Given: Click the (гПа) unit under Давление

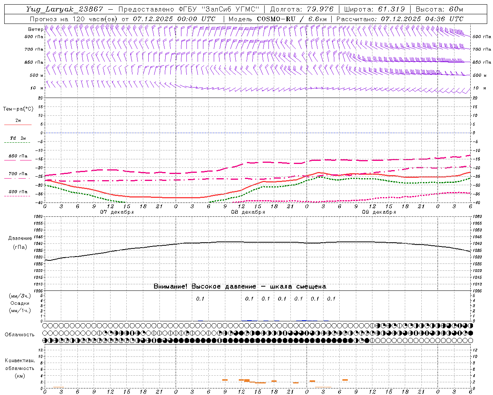Looking at the screenshot, I should tap(20, 247).
